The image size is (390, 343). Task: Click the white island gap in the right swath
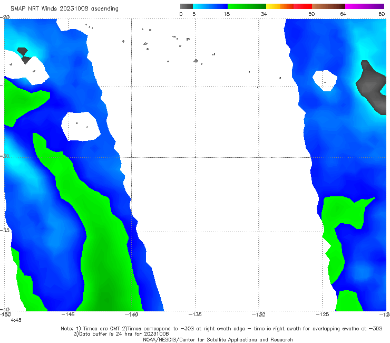pyautogui.click(x=325, y=81)
